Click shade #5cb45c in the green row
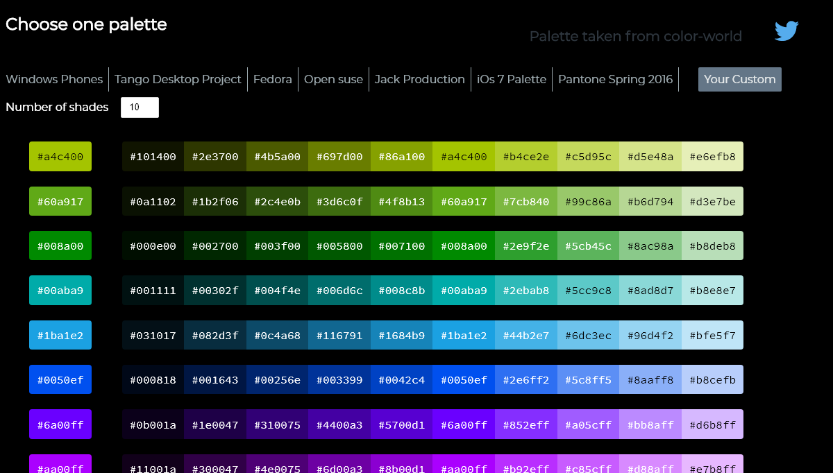 588,246
